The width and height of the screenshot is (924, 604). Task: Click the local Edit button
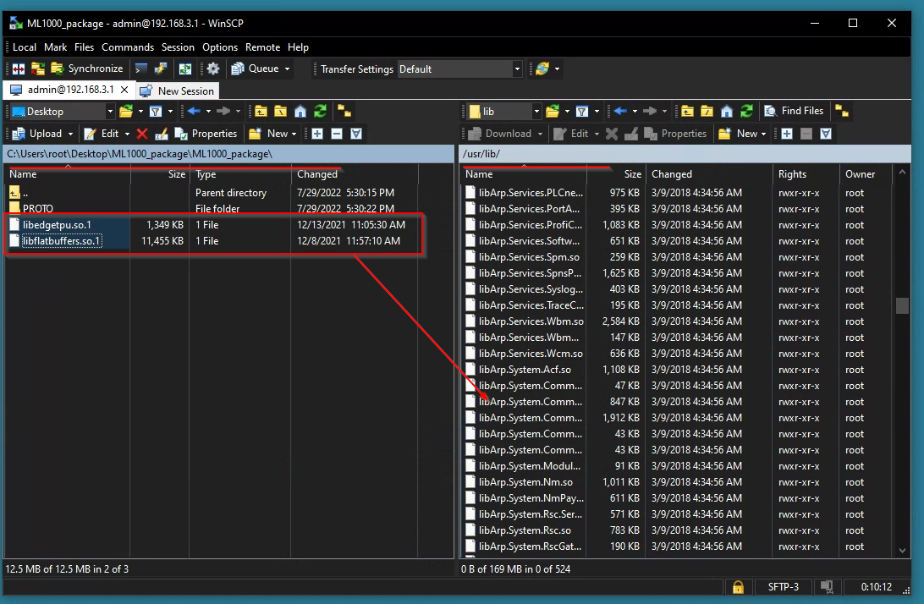coord(102,134)
